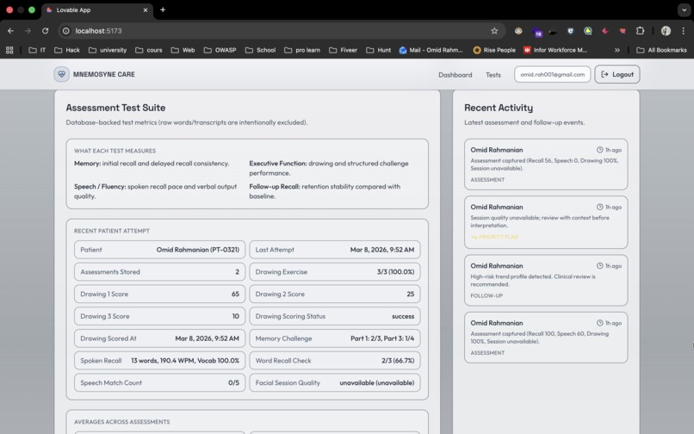
Task: Click the Facial Session Quality unavailable row
Action: (x=335, y=382)
